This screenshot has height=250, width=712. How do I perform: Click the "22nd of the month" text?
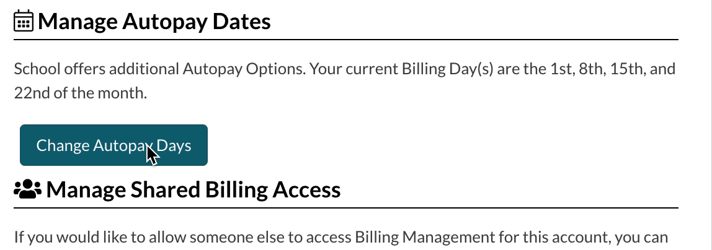80,93
